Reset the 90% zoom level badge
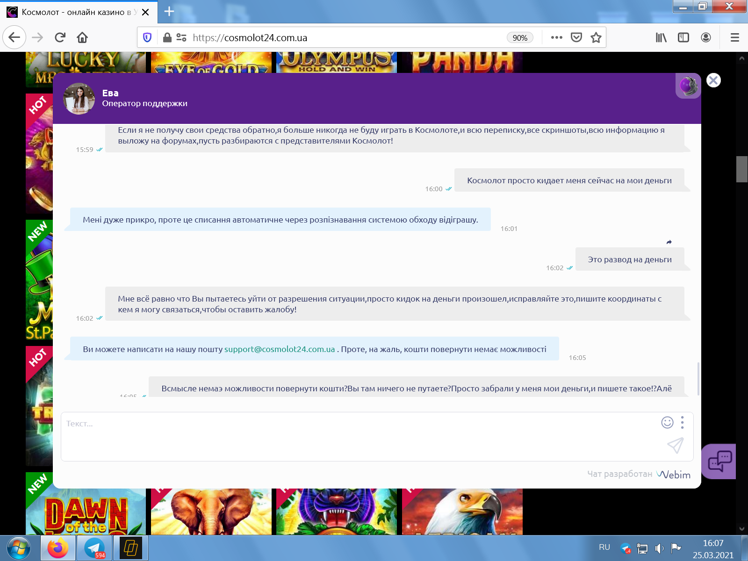Image resolution: width=748 pixels, height=561 pixels. click(x=520, y=38)
